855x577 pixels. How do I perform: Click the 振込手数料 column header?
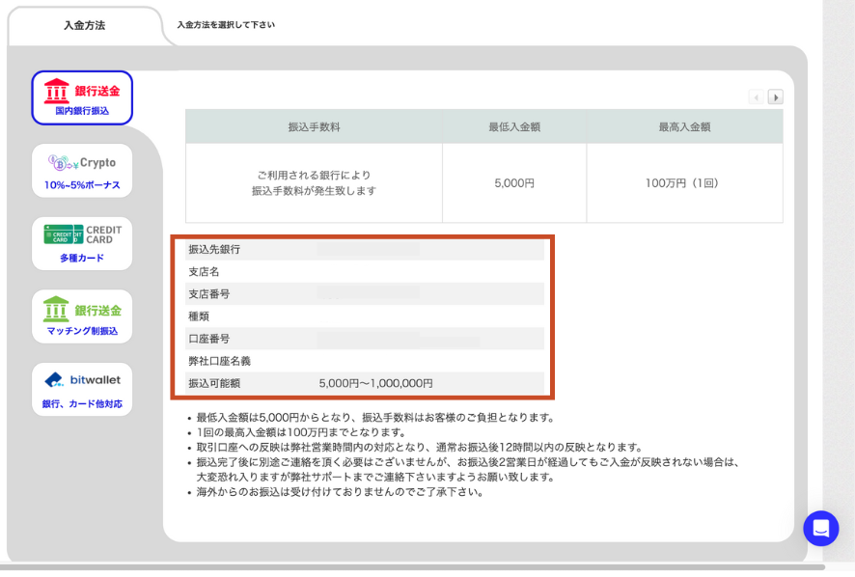314,126
